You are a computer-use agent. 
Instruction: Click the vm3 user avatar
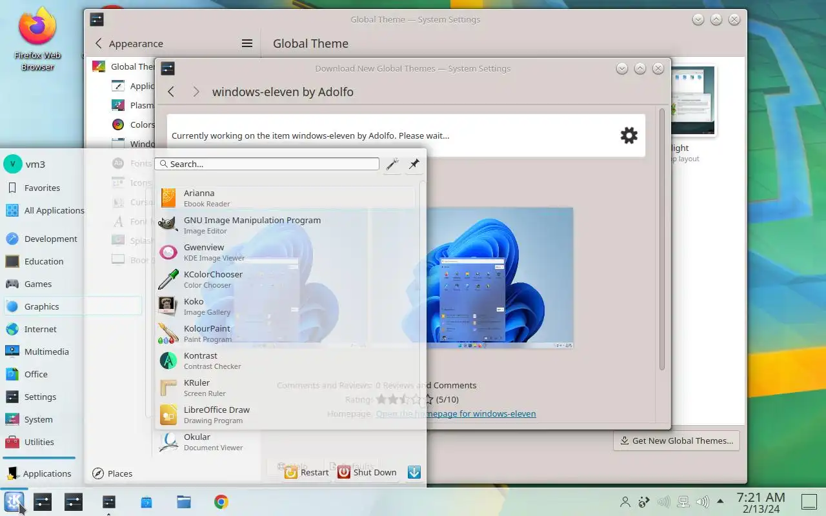[x=13, y=164]
